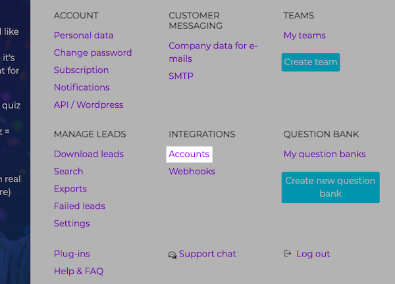Open the Help & FAQ link
Viewport: 395px width, 284px height.
78,271
